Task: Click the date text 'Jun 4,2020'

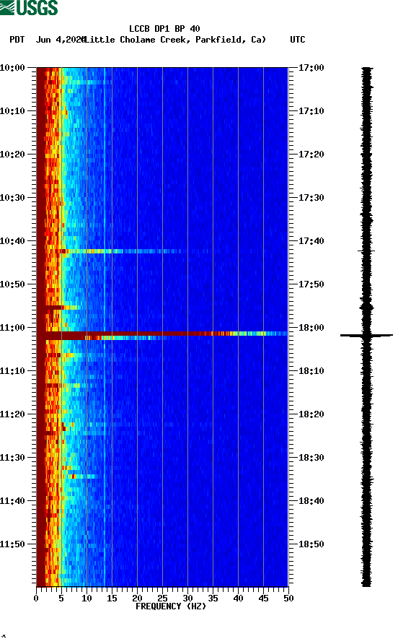Action: pyautogui.click(x=61, y=40)
